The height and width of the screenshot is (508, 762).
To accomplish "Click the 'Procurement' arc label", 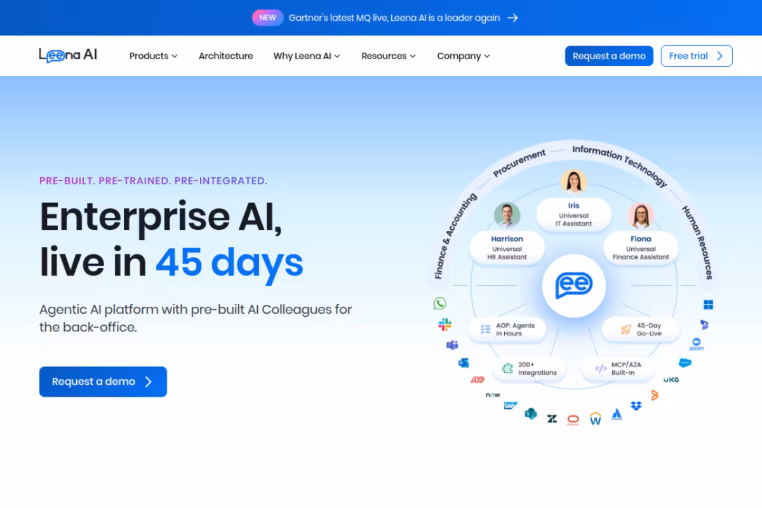I will click(x=519, y=163).
